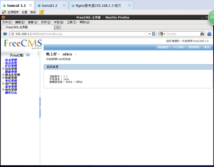Viewport: 214px width, 167px height.
Task: Open the 位置 panel menu
Action: coord(24,12)
